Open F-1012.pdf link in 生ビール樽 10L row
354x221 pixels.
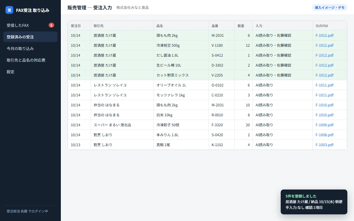pyautogui.click(x=324, y=65)
